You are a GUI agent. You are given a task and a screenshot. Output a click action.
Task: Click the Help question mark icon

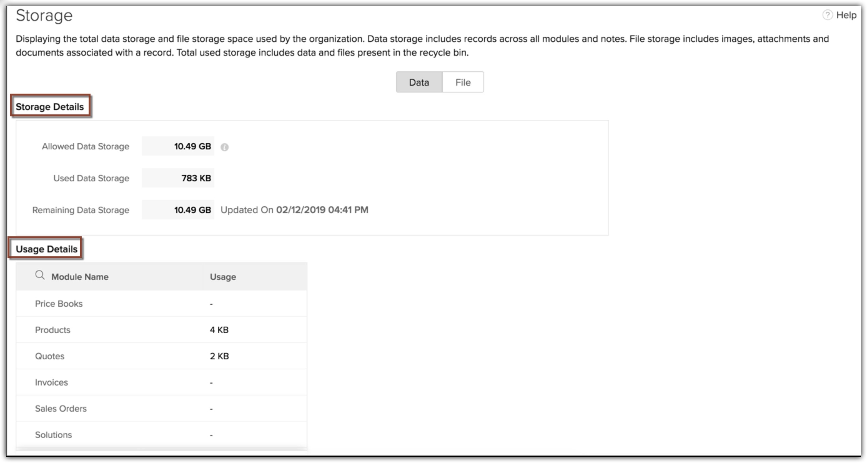827,15
